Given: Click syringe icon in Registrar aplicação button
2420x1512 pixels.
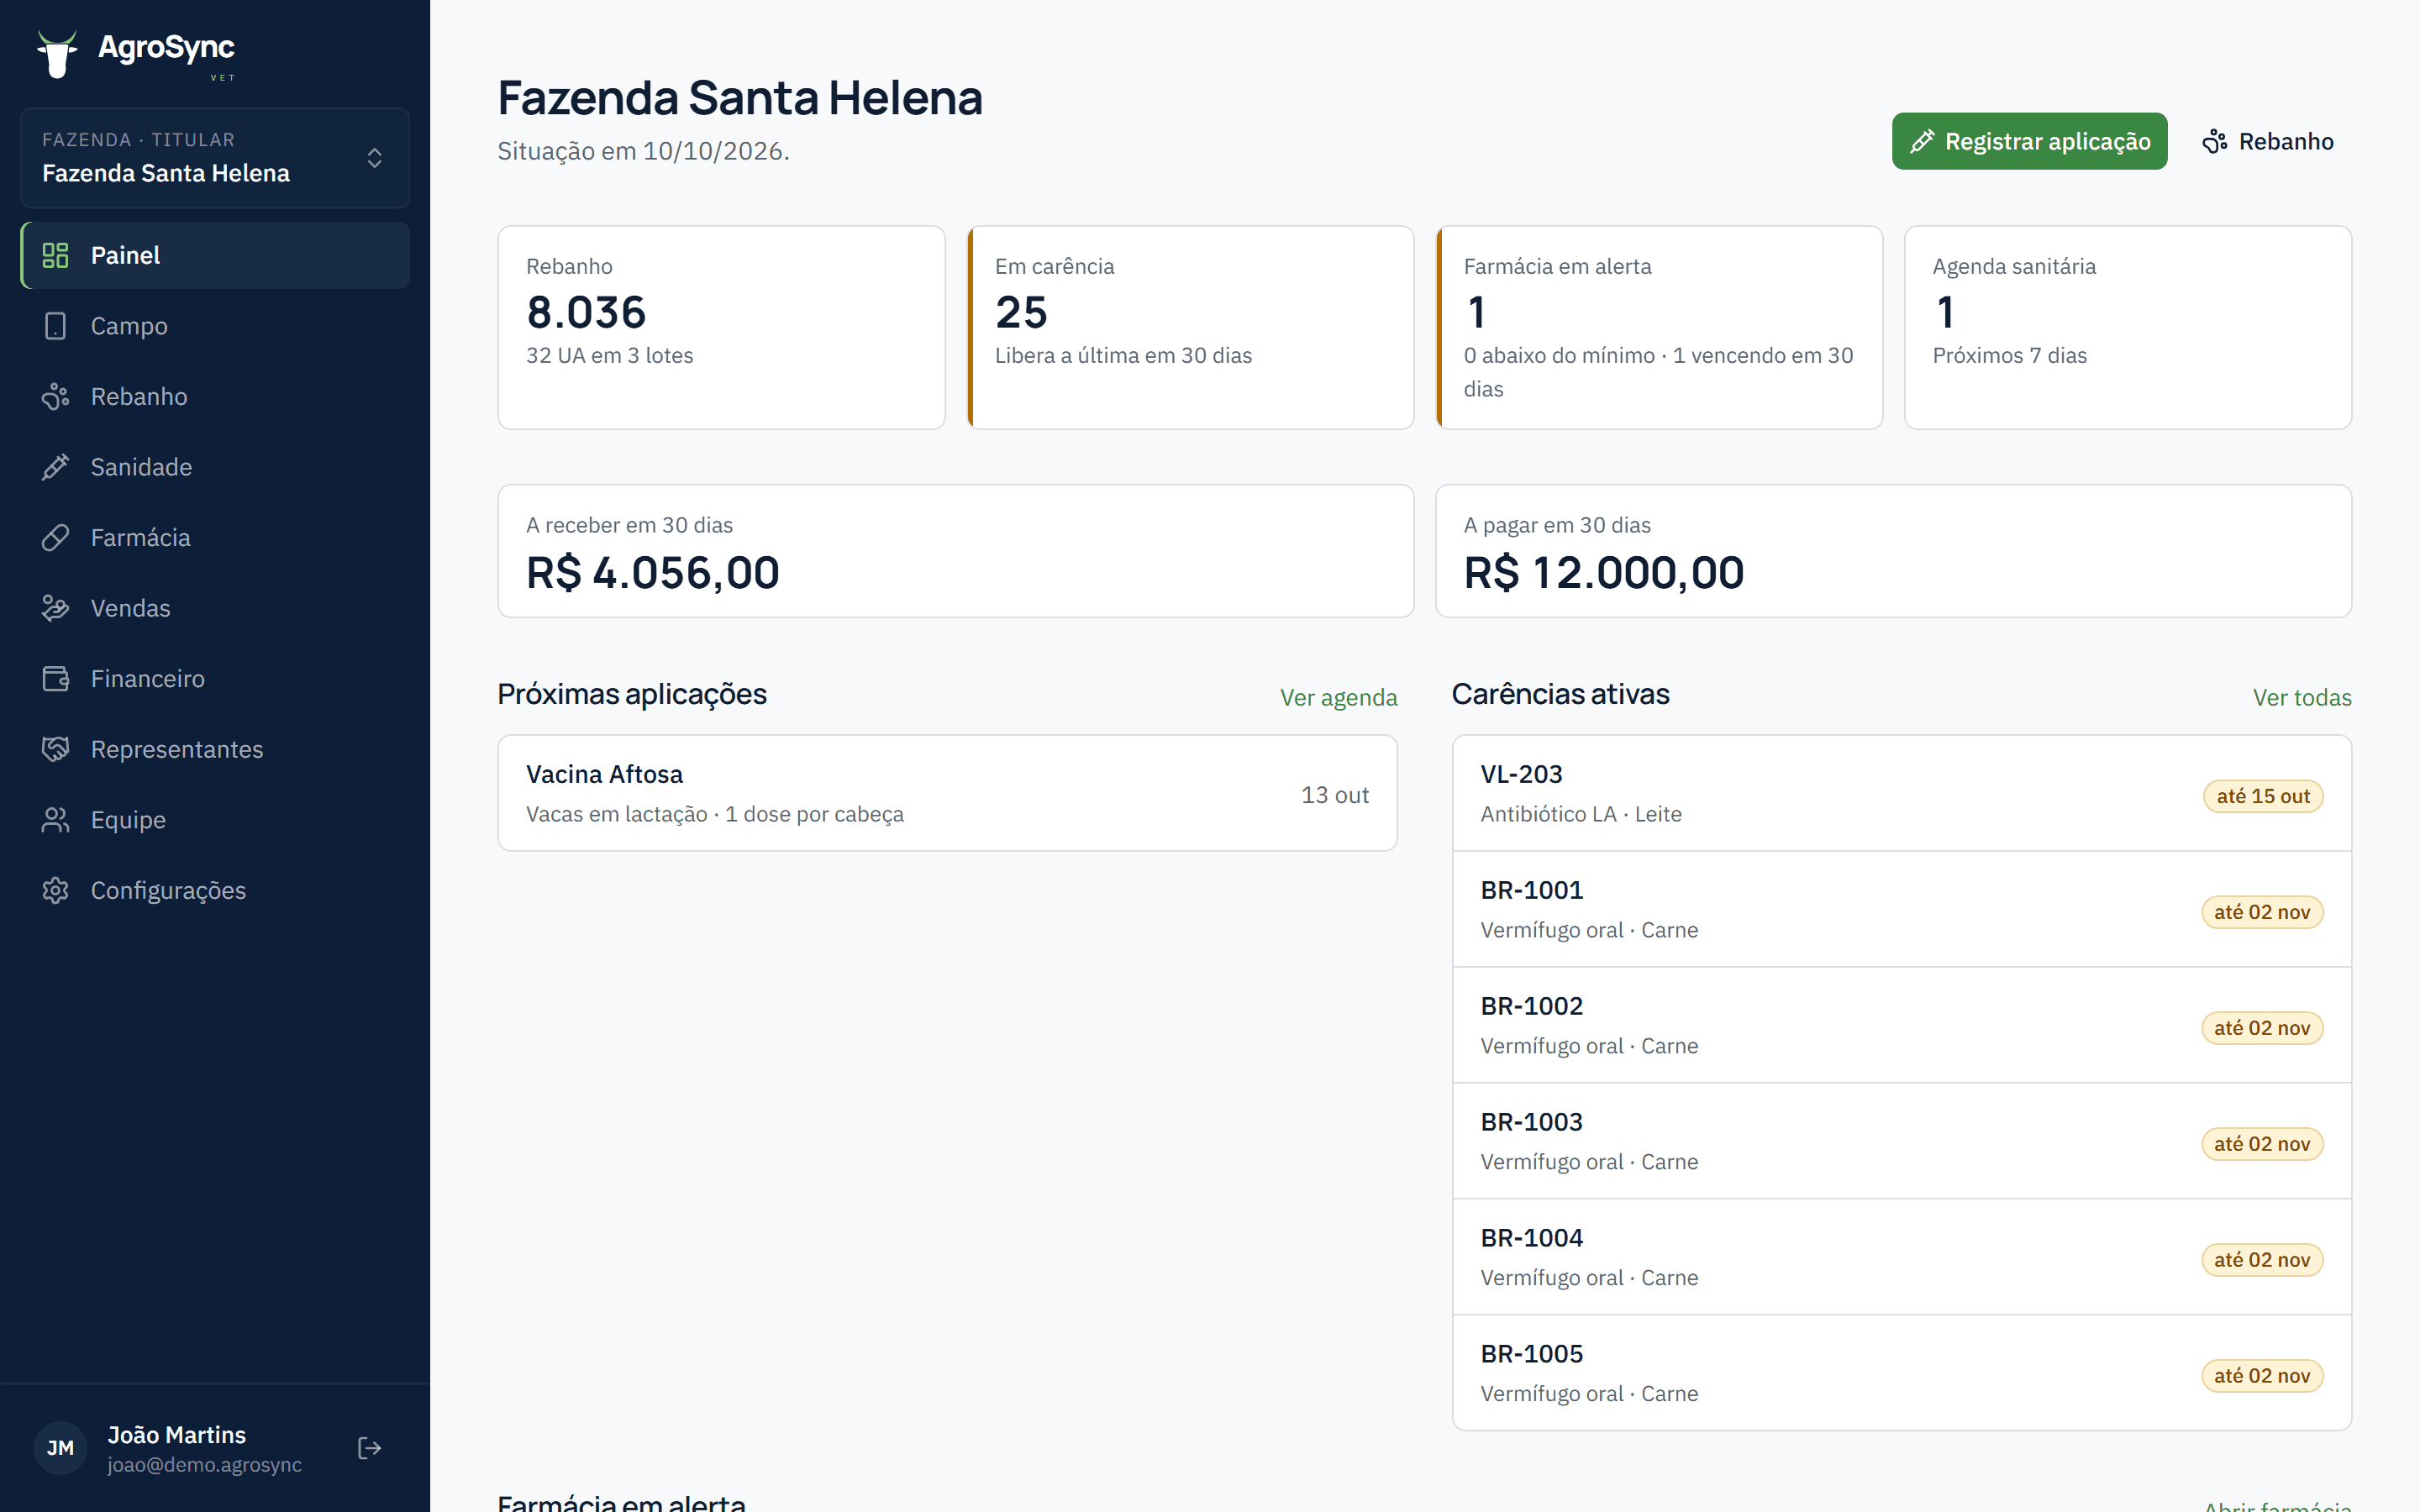Looking at the screenshot, I should coord(1922,141).
